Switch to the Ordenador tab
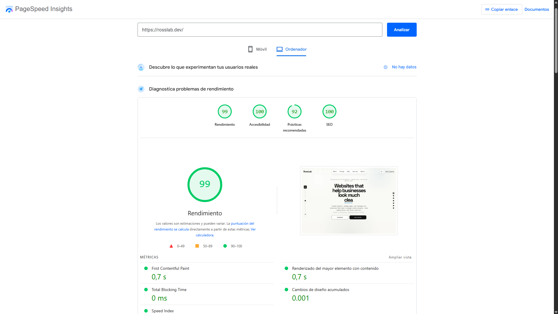 (x=291, y=49)
